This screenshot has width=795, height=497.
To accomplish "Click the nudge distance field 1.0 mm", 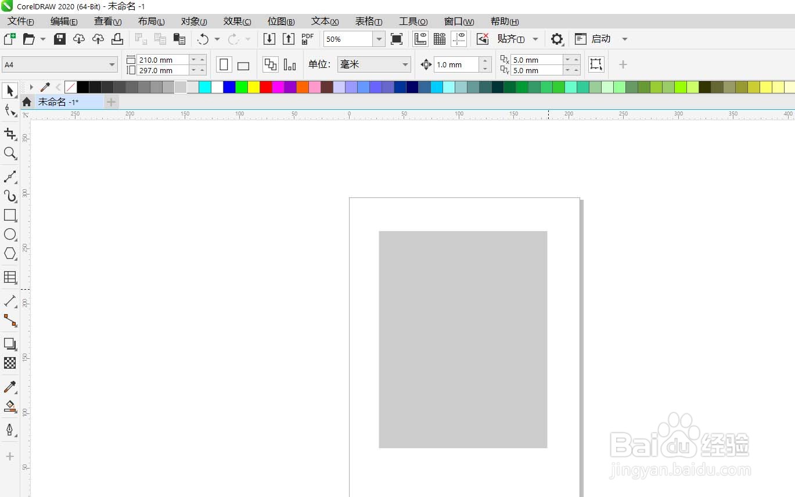I will [456, 64].
